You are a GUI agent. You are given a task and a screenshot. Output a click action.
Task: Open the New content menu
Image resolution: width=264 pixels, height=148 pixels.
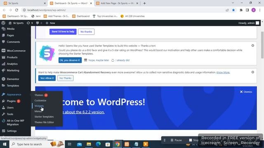point(50,23)
